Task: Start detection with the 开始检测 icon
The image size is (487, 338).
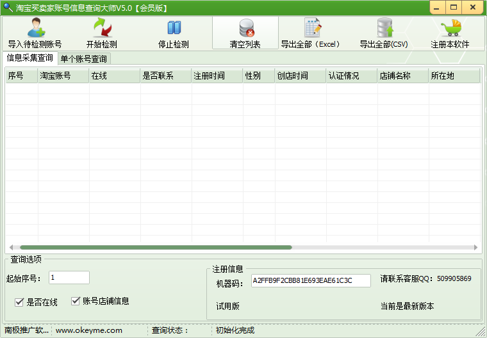Action: pos(102,28)
